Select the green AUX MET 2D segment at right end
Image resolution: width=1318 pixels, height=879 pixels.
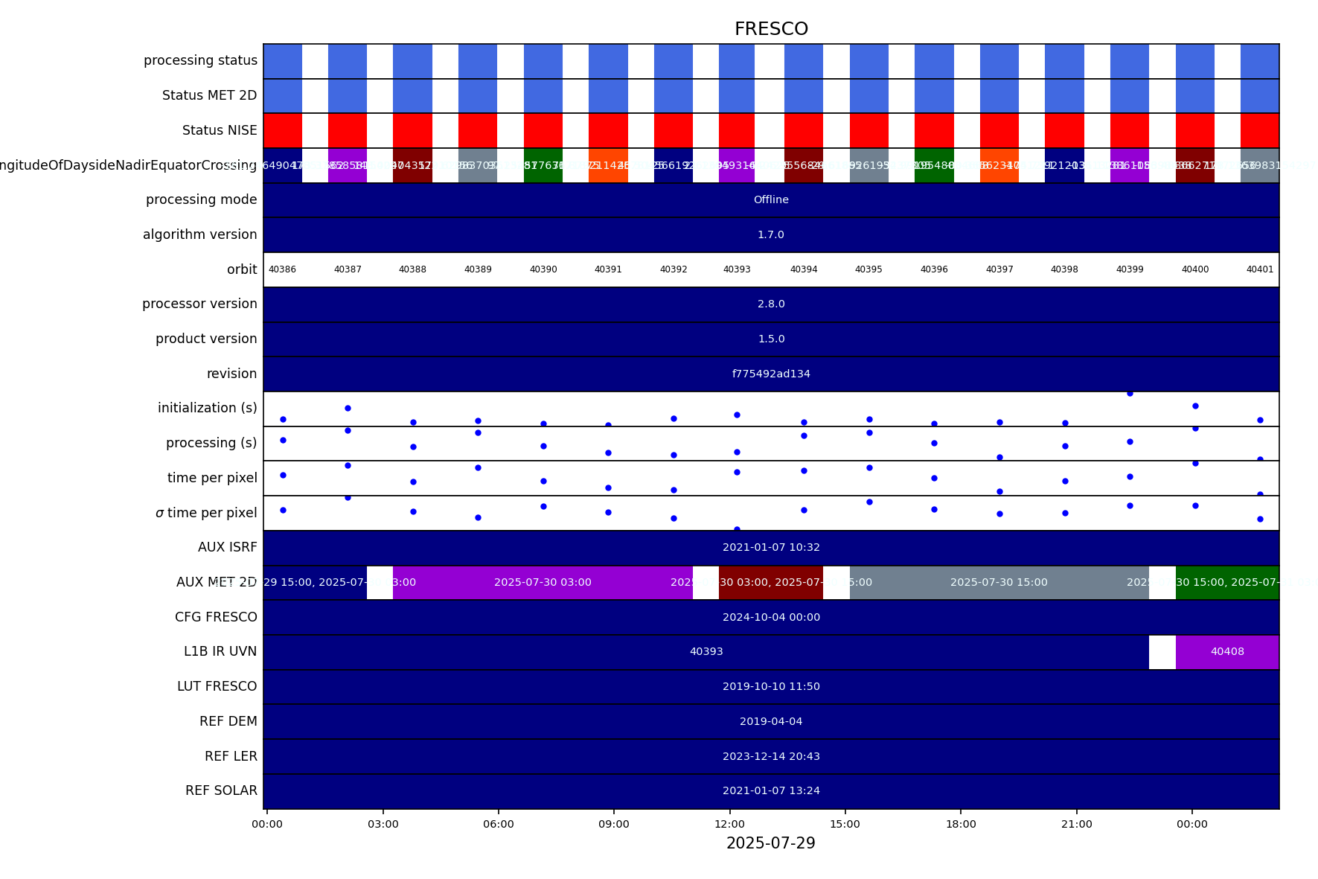(x=1226, y=582)
